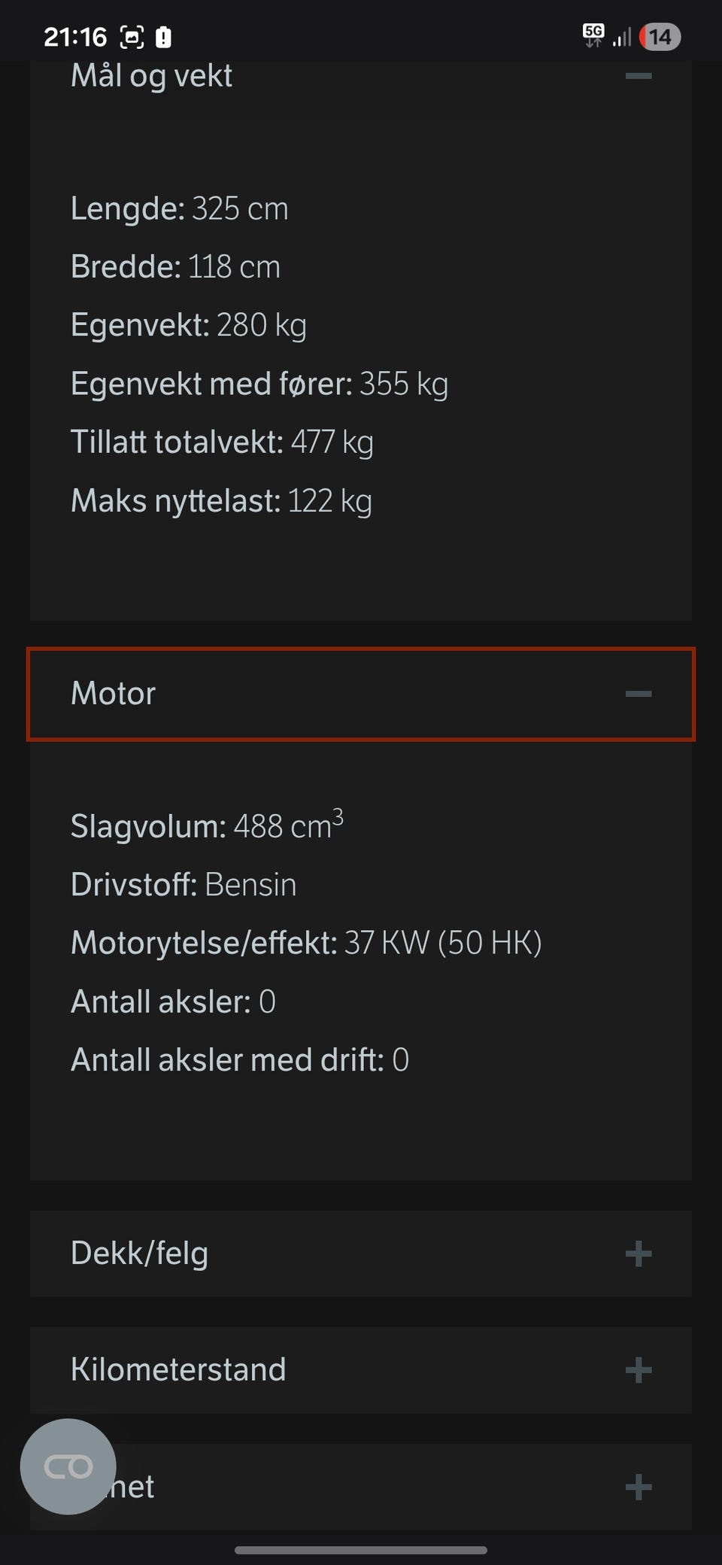Tap the floating chat bubble icon

(68, 1466)
